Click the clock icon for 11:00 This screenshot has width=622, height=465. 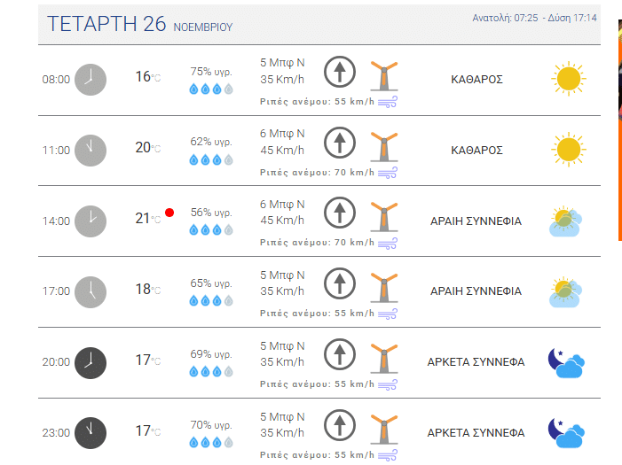(x=90, y=150)
